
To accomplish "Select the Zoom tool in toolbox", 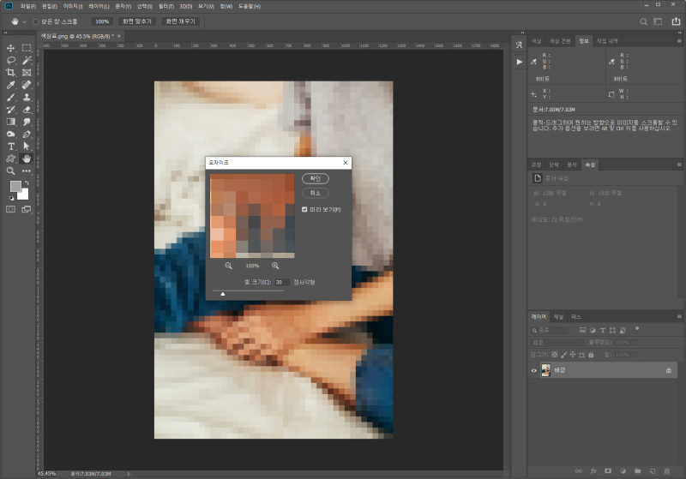I will (11, 171).
